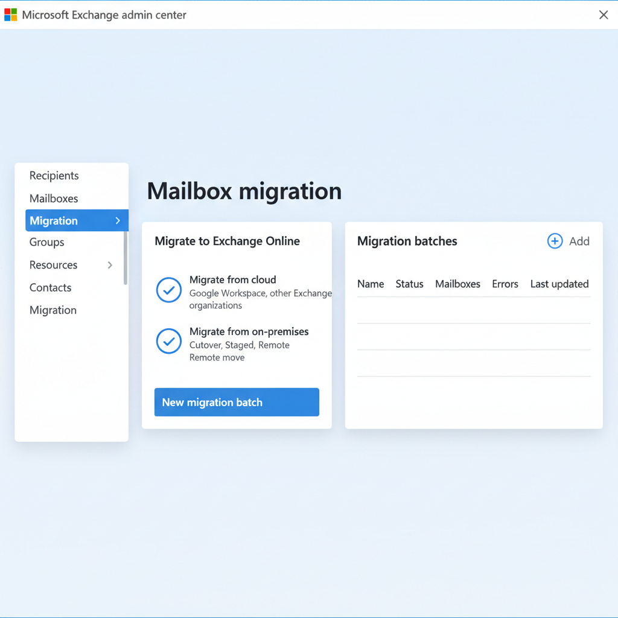Click the Migrate to Exchange Online card title
Image resolution: width=618 pixels, height=618 pixels.
(227, 241)
